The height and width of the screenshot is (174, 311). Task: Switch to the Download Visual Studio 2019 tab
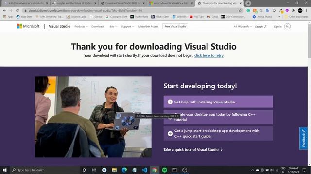(x=123, y=3)
